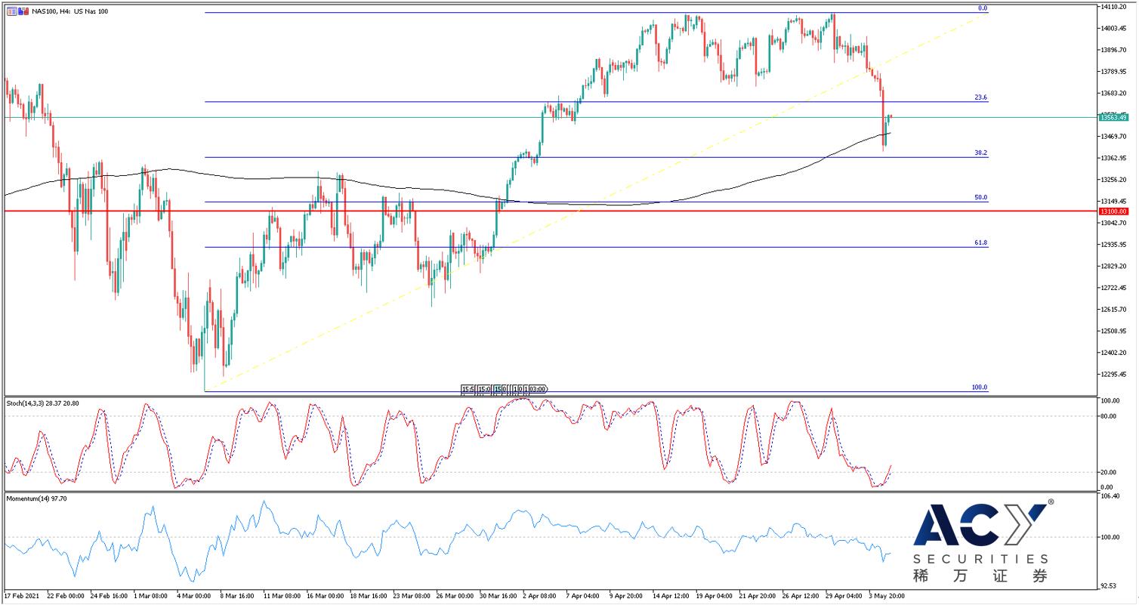Click the 12935.95 price axis label
The width and height of the screenshot is (1139, 608).
pyautogui.click(x=1115, y=245)
